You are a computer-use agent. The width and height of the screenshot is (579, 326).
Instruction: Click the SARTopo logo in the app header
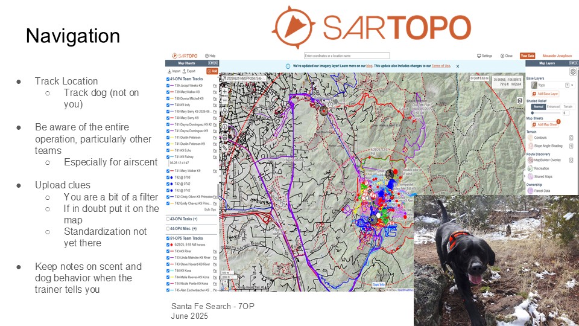(185, 56)
